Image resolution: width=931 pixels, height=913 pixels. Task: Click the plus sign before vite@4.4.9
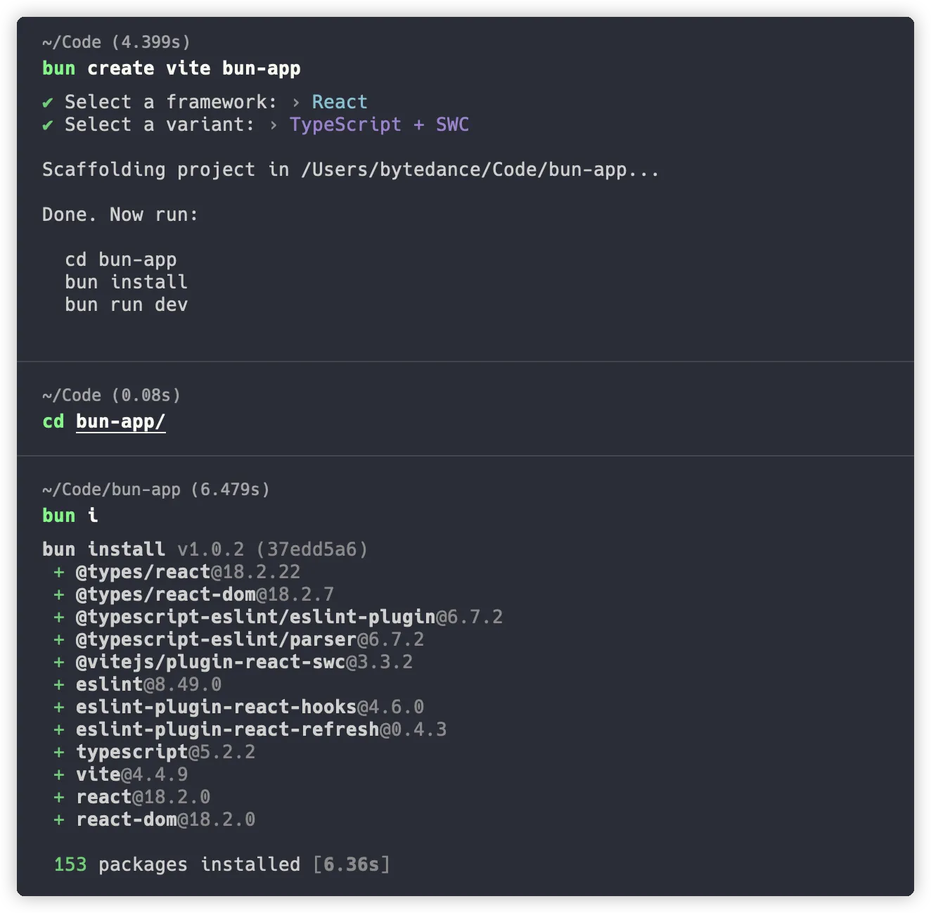[x=59, y=774]
